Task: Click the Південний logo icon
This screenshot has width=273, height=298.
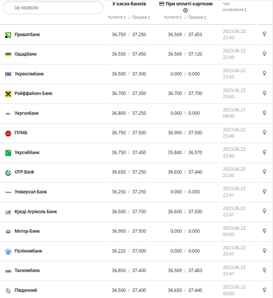Action: click(x=8, y=291)
